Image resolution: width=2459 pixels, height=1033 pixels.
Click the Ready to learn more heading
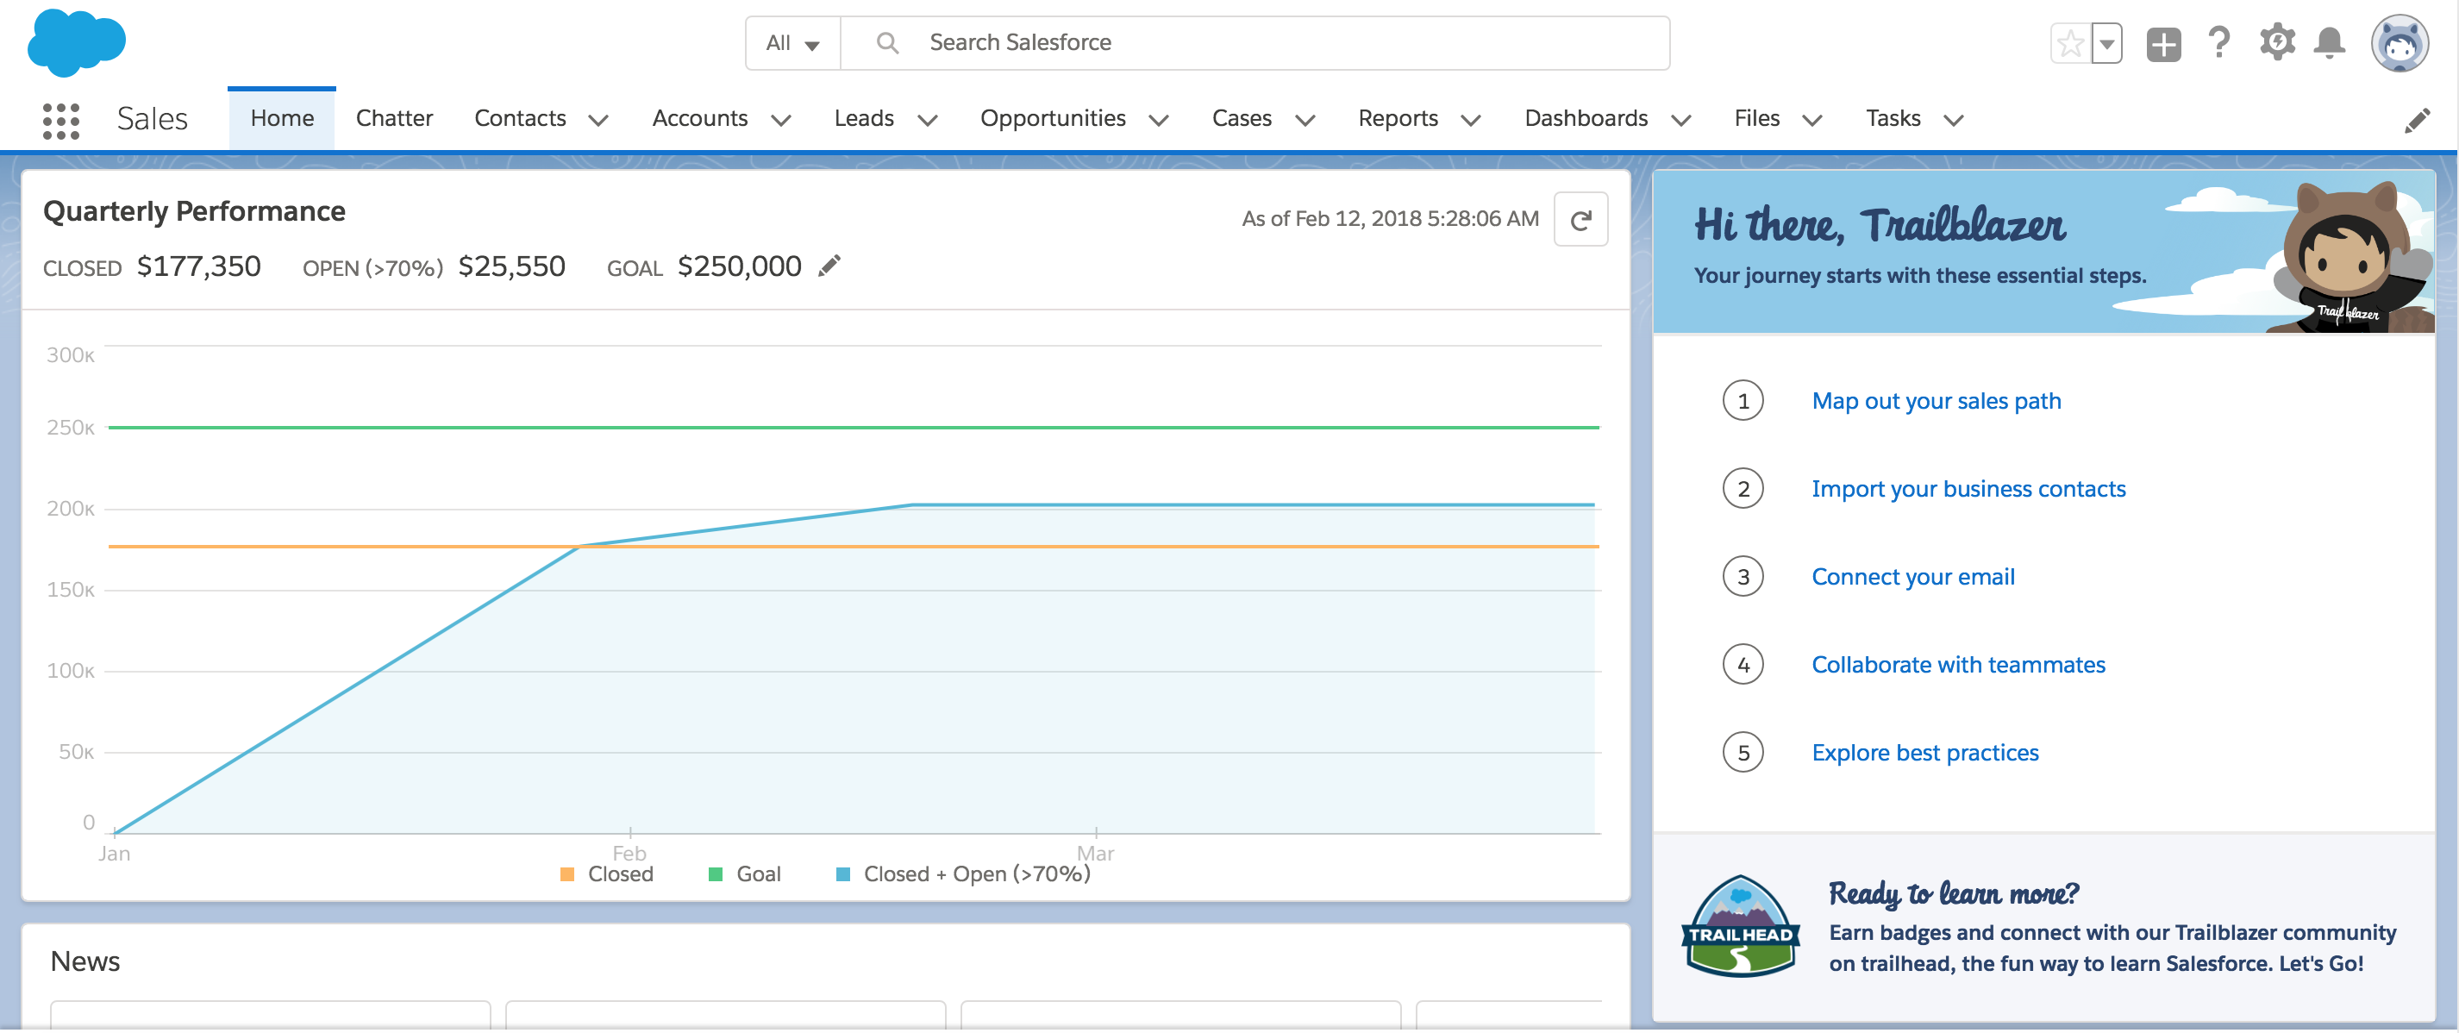tap(1953, 893)
